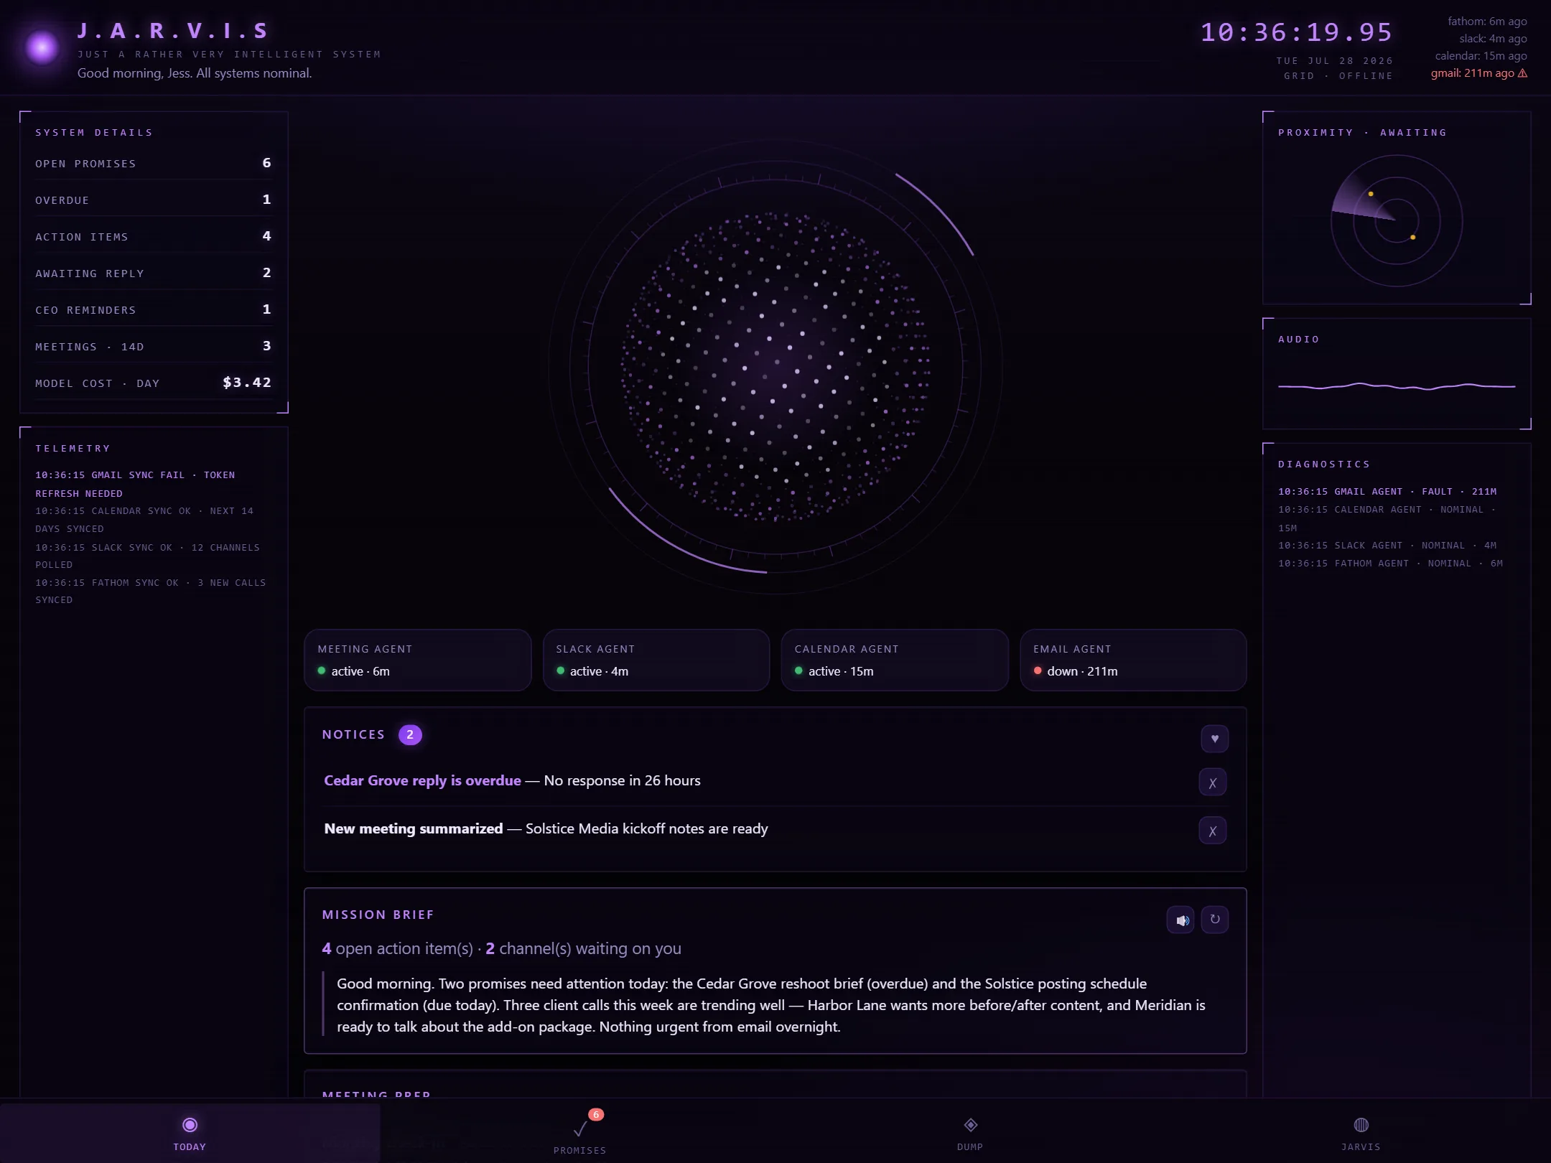
Task: Select the Overdue row
Action: pyautogui.click(x=154, y=200)
